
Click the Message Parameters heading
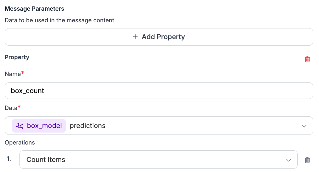coord(34,9)
